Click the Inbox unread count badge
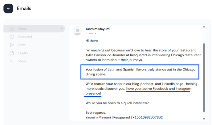Image resolution: width=212 pixels, height=125 pixels. 61,29
